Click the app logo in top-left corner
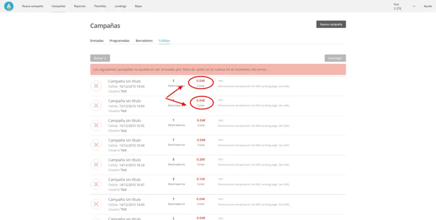The width and height of the screenshot is (436, 220). point(9,6)
